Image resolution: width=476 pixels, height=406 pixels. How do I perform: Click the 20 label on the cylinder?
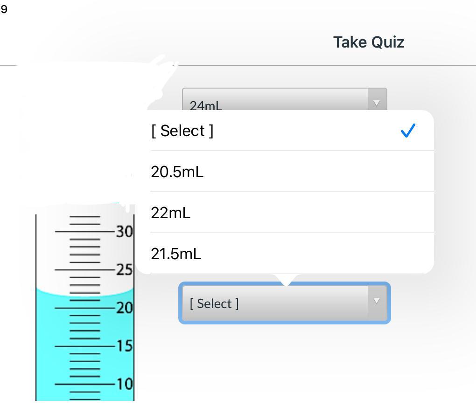(x=125, y=308)
